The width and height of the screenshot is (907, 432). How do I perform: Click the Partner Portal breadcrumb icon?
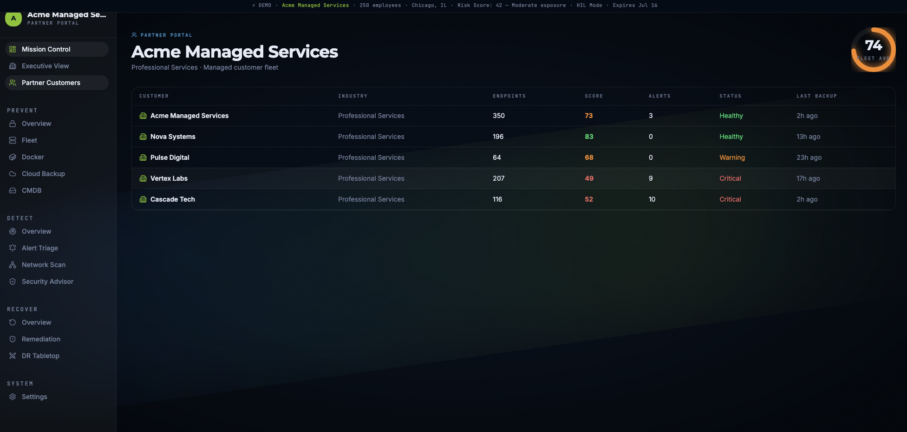pos(134,35)
